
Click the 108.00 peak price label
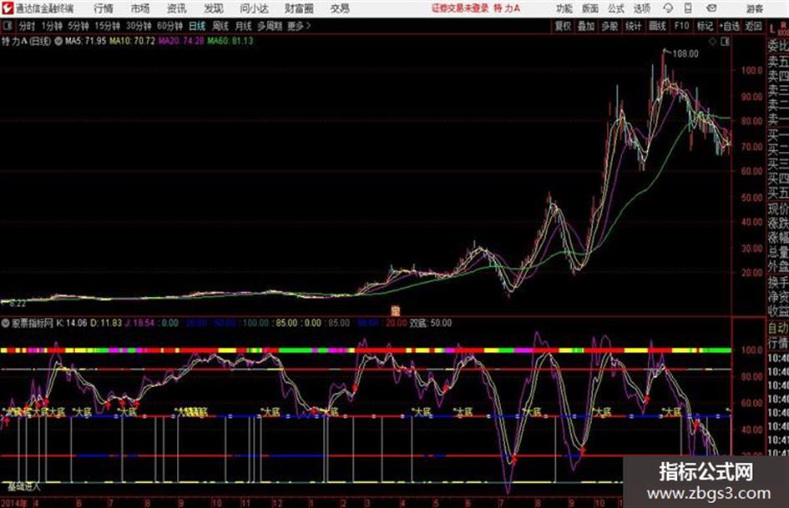[685, 54]
